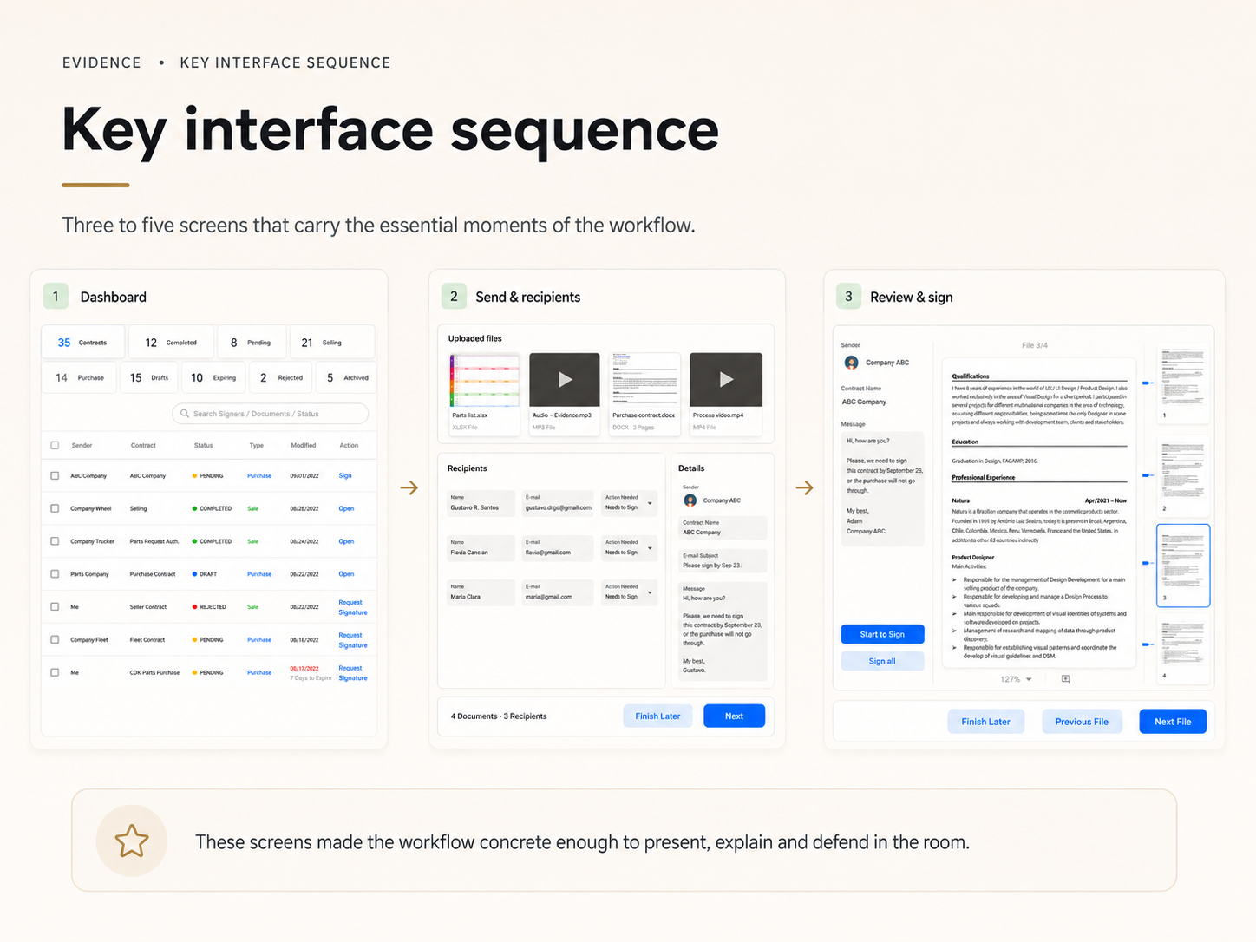Select the 12 Completed stat card

pos(171,342)
